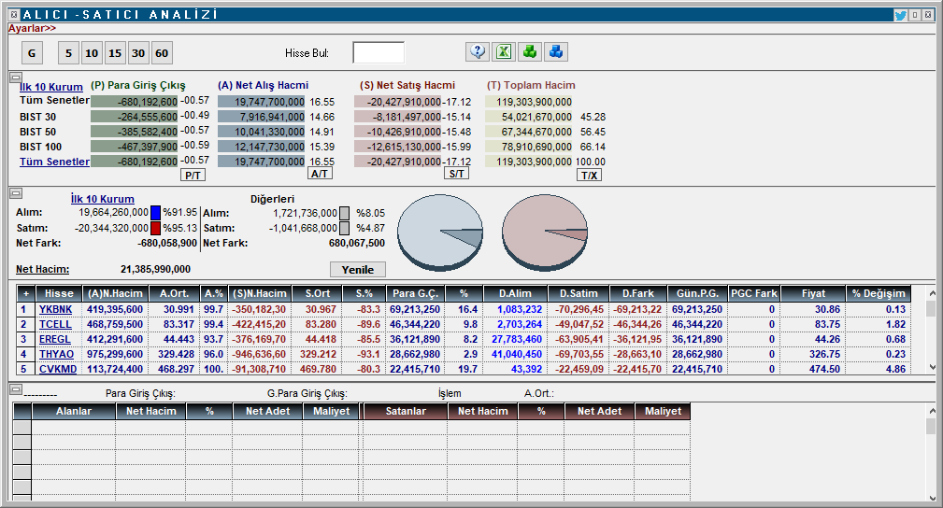Sort by Para G.Ç. column header
Image resolution: width=943 pixels, height=508 pixels.
[x=415, y=293]
